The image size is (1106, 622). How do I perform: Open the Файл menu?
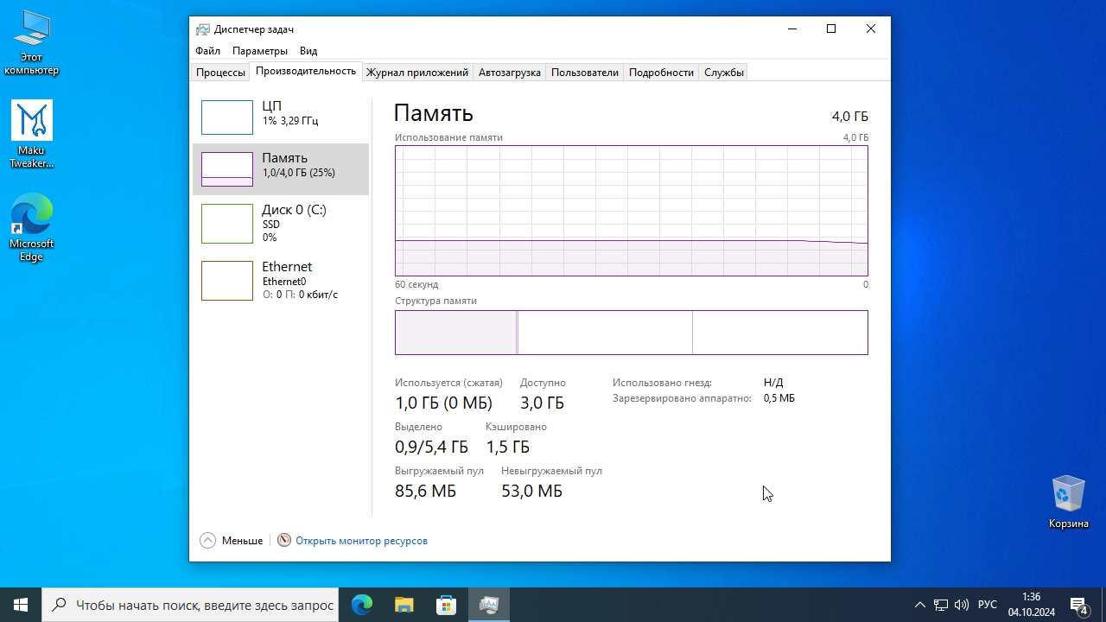(x=207, y=51)
